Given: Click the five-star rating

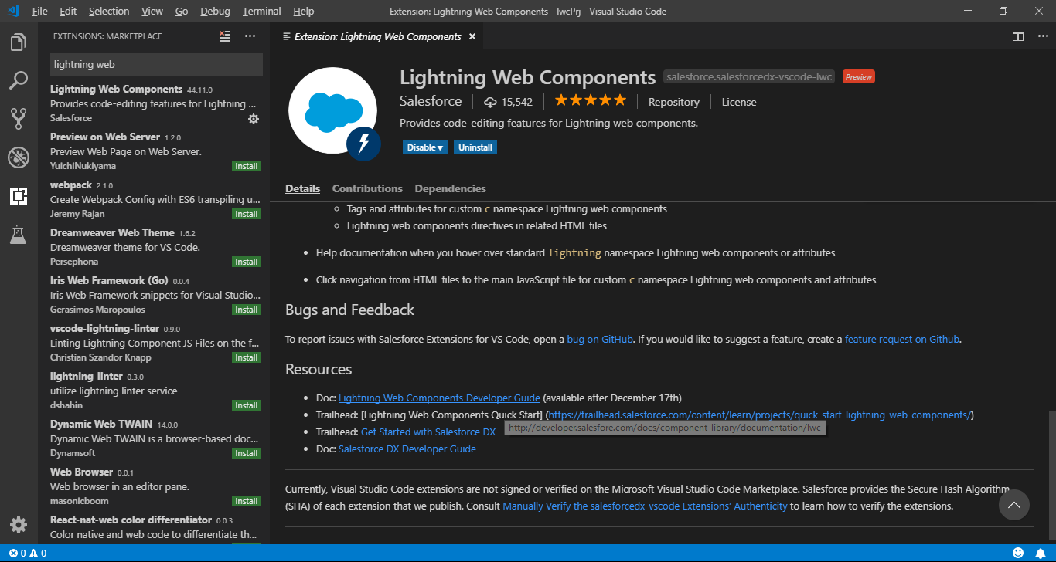Looking at the screenshot, I should point(590,101).
